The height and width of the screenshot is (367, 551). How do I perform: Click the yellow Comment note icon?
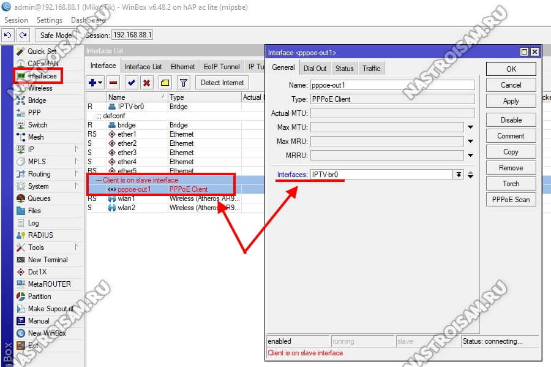pyautogui.click(x=165, y=83)
